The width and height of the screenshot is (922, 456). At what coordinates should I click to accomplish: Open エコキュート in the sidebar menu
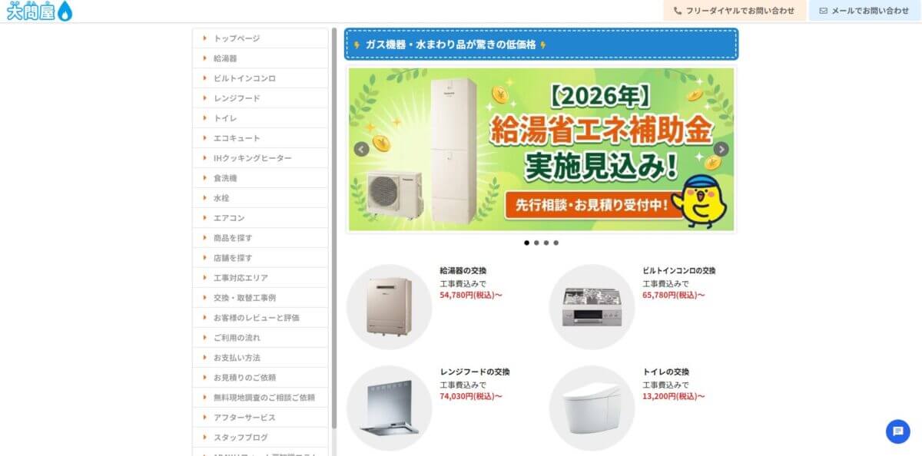(x=260, y=138)
